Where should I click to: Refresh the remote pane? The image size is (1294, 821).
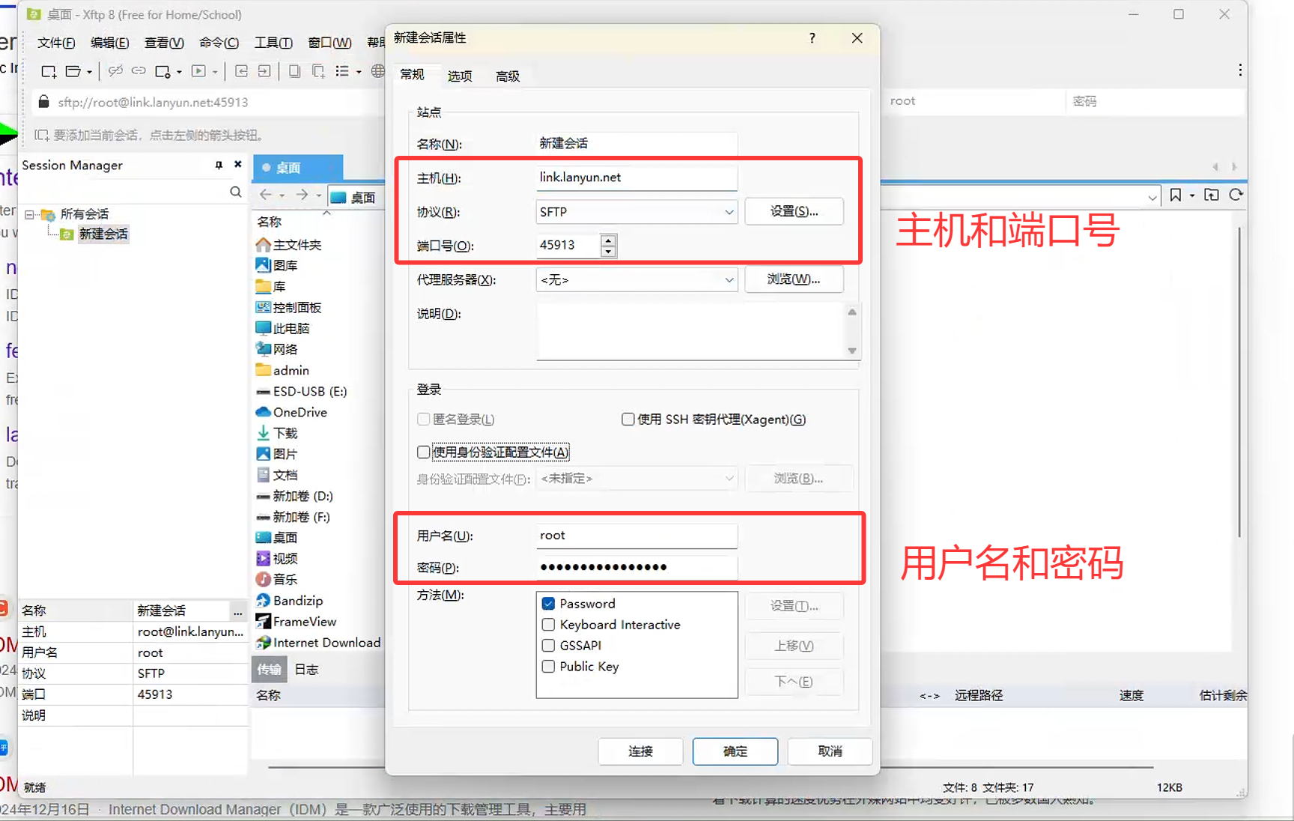[1236, 195]
